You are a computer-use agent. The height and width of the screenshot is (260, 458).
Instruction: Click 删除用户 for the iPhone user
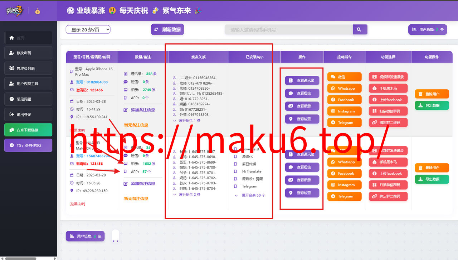(432, 94)
